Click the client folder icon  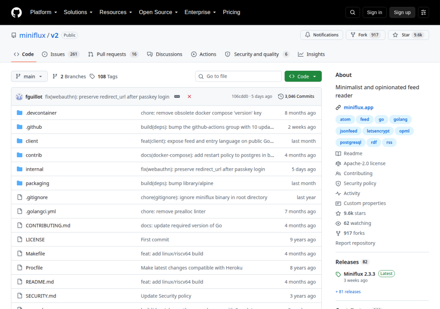pyautogui.click(x=19, y=141)
